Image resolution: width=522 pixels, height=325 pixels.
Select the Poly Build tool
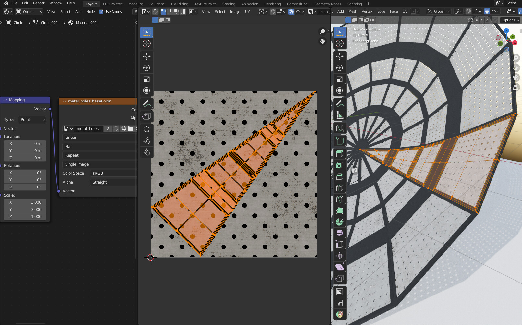pos(340,211)
